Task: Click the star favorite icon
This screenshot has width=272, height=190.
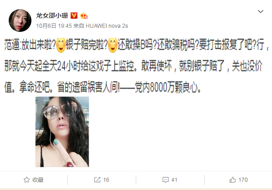Action: click(26, 180)
